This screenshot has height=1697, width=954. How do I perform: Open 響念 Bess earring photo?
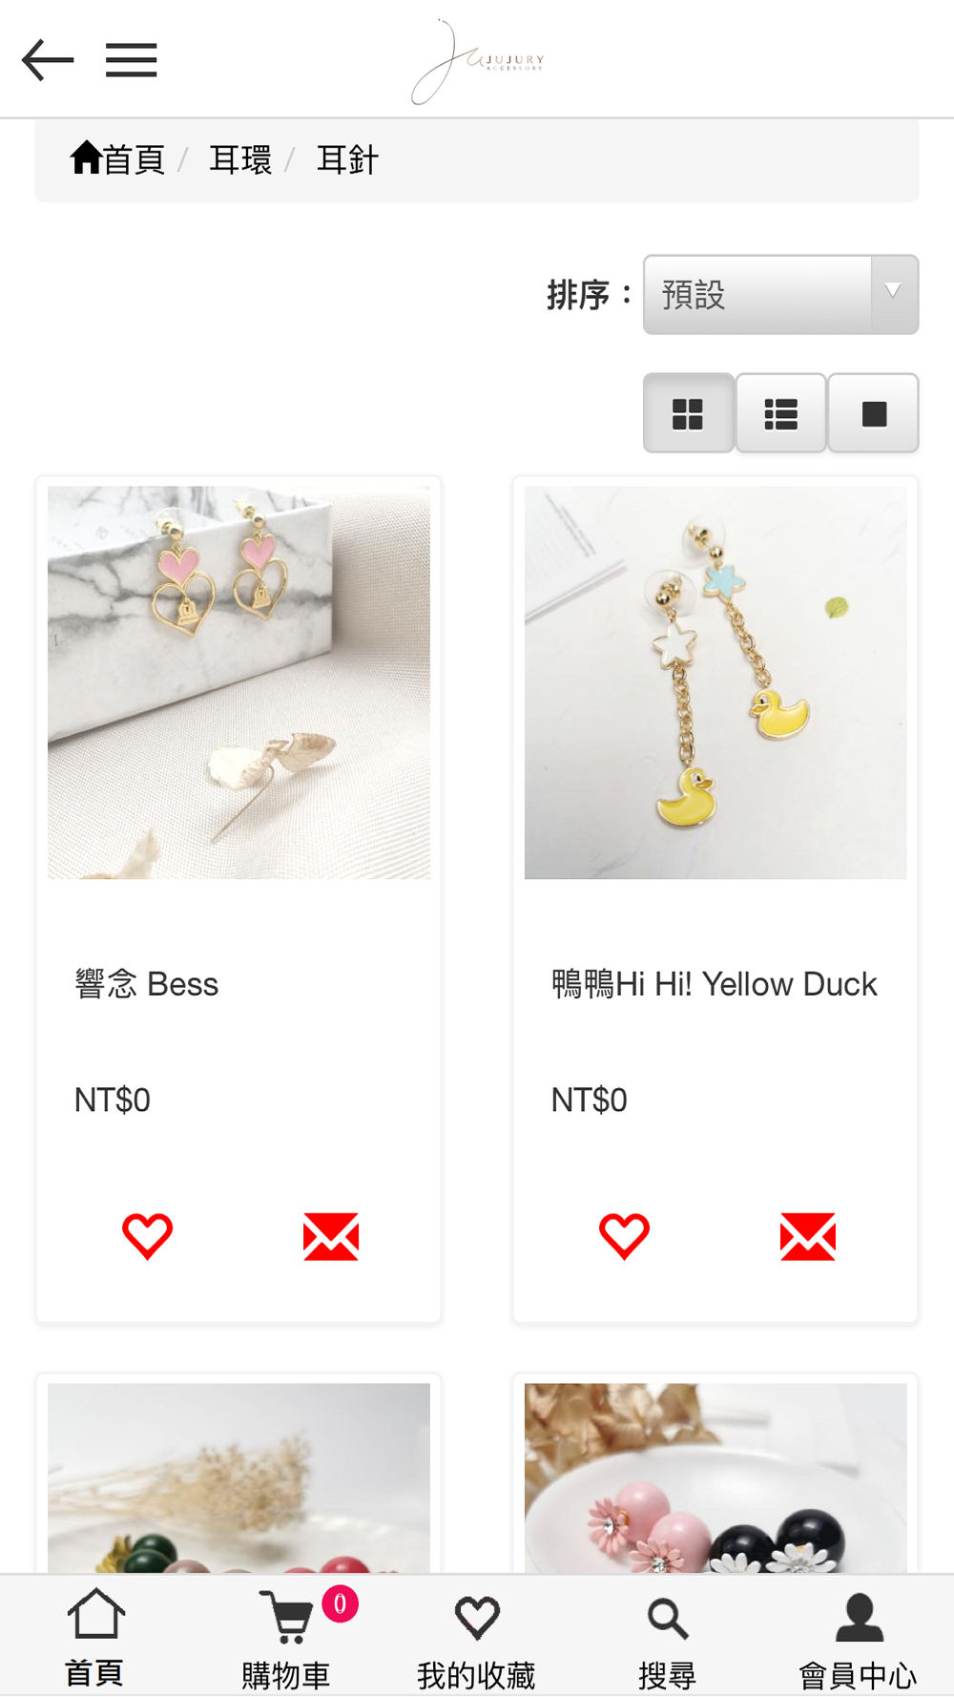click(238, 682)
